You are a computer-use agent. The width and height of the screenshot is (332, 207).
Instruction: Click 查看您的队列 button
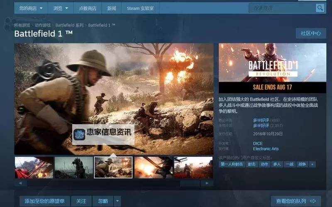[296, 201]
